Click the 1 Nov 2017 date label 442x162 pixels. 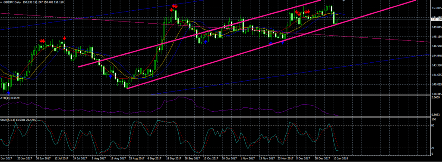pyautogui.click(x=247, y=159)
